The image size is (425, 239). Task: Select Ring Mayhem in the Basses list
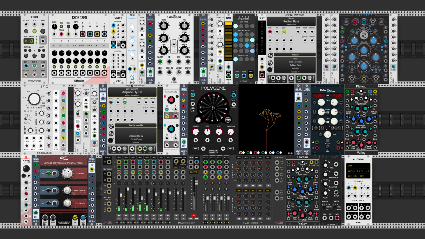pos(295,62)
